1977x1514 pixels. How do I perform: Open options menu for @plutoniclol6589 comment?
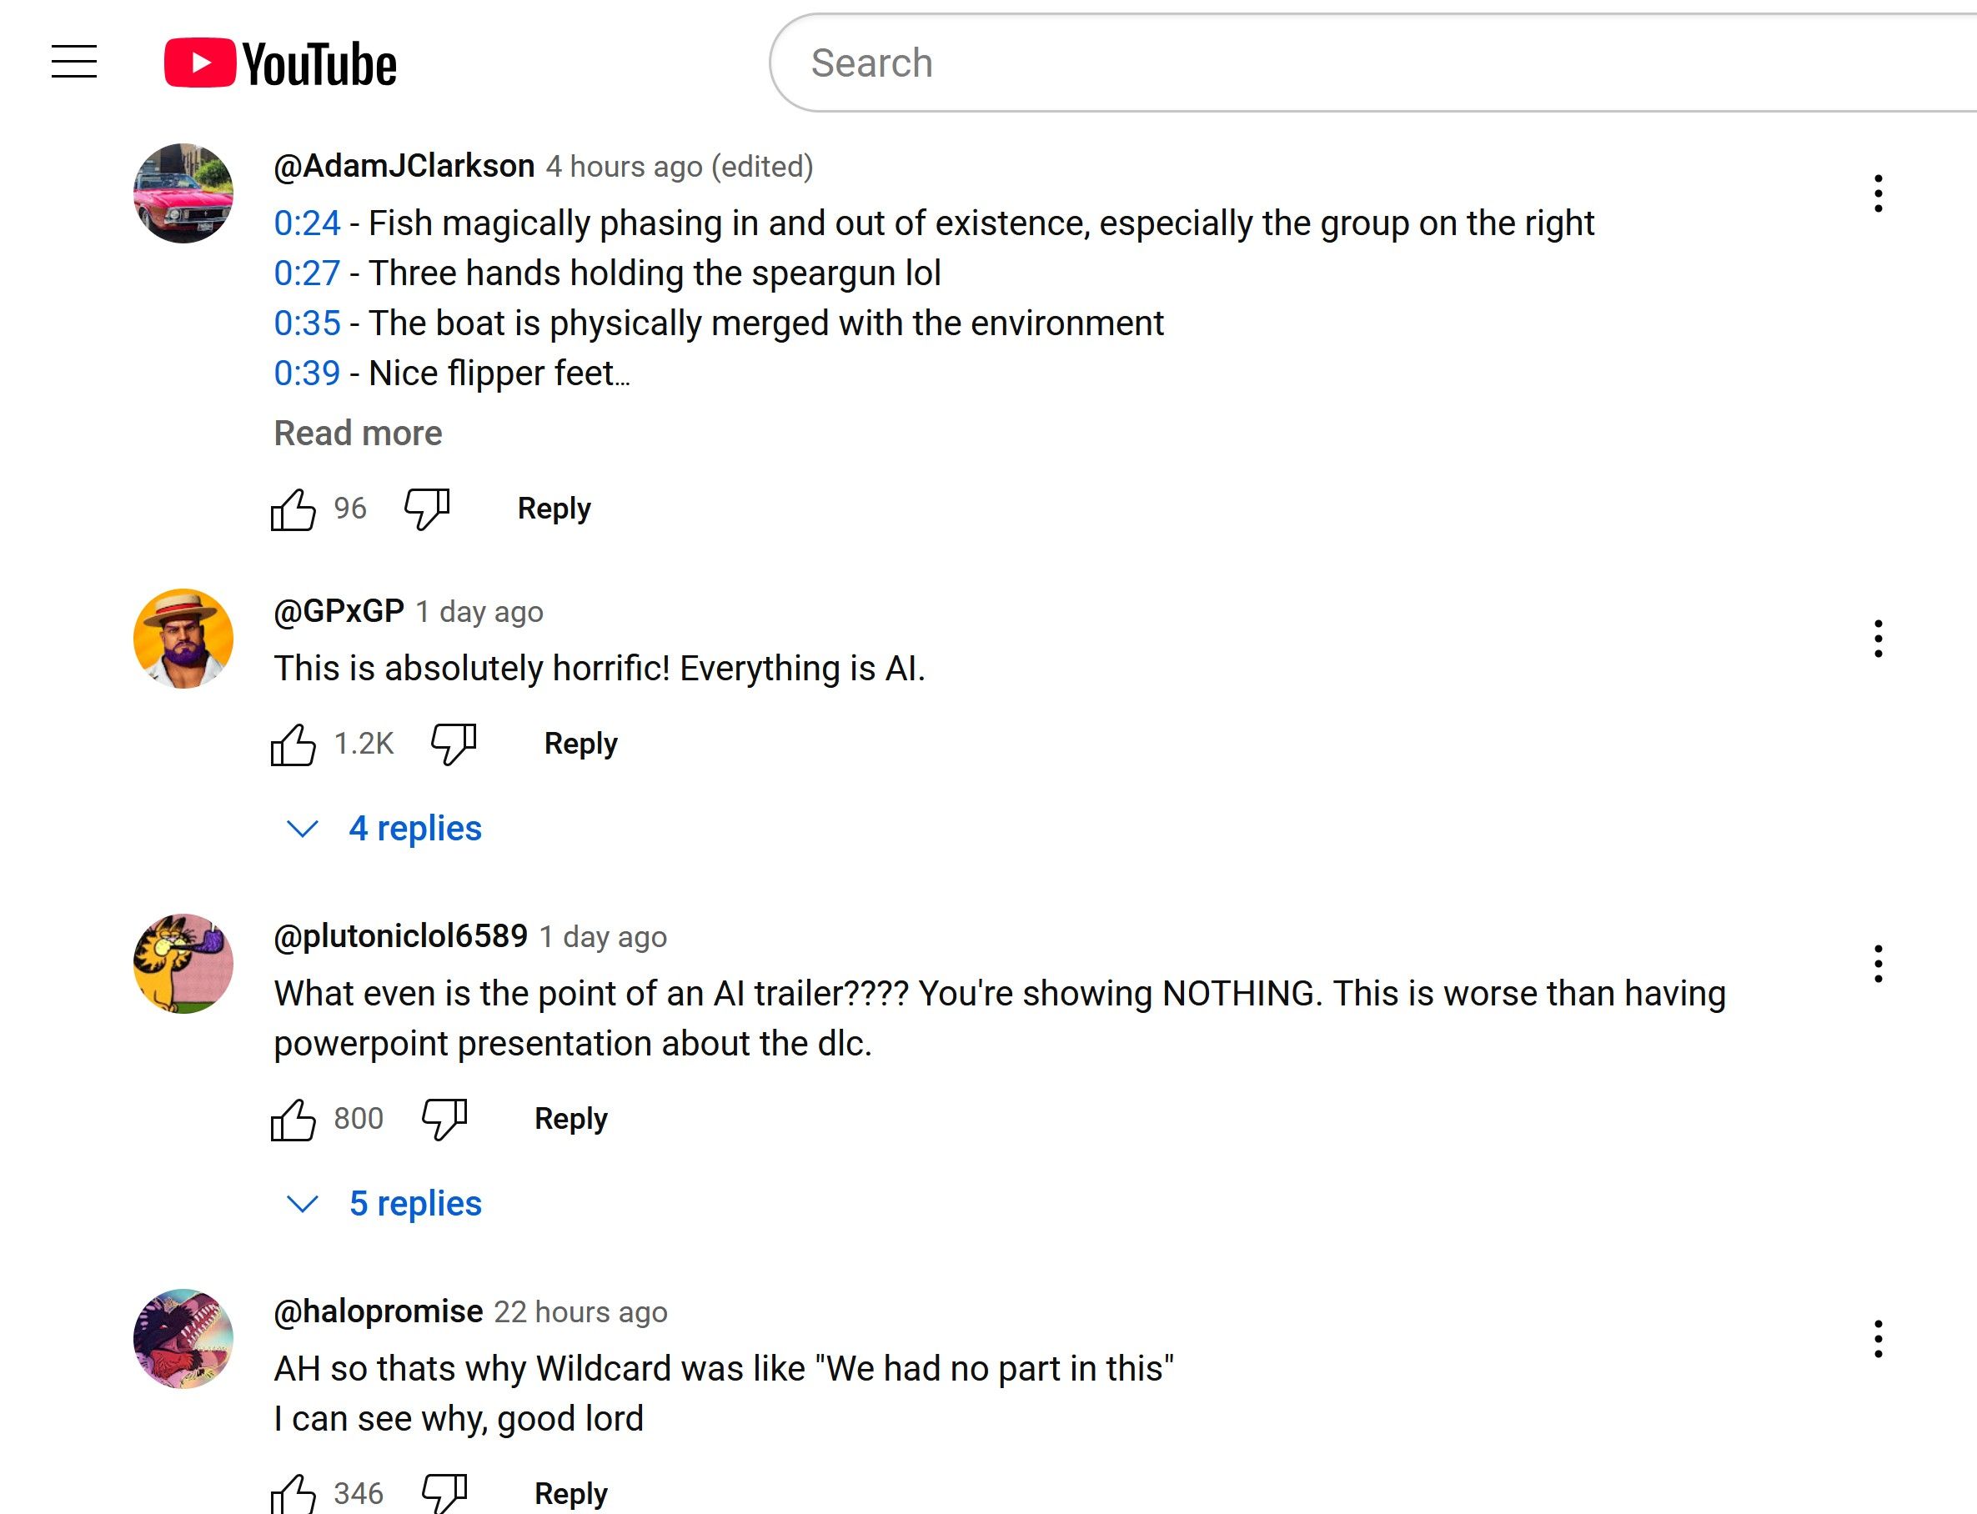[1878, 965]
